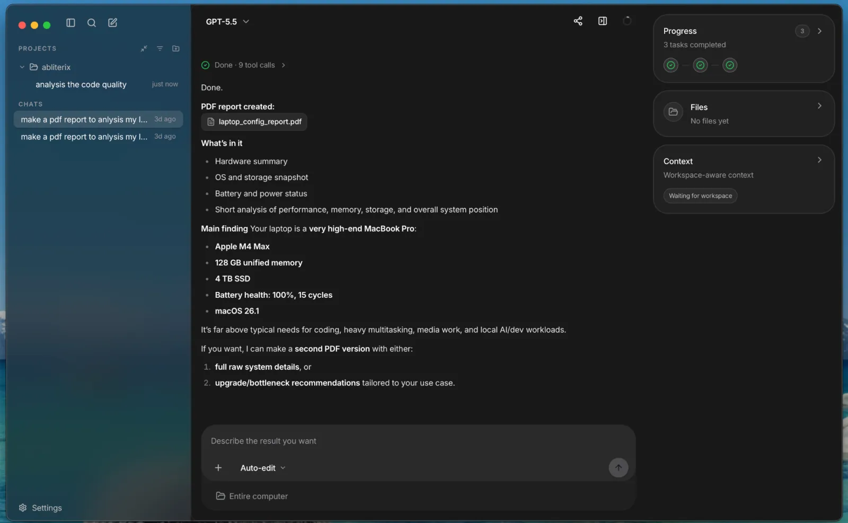Screen dimensions: 848x523
Task: Toggle the right side panel icon
Action: pyautogui.click(x=603, y=21)
